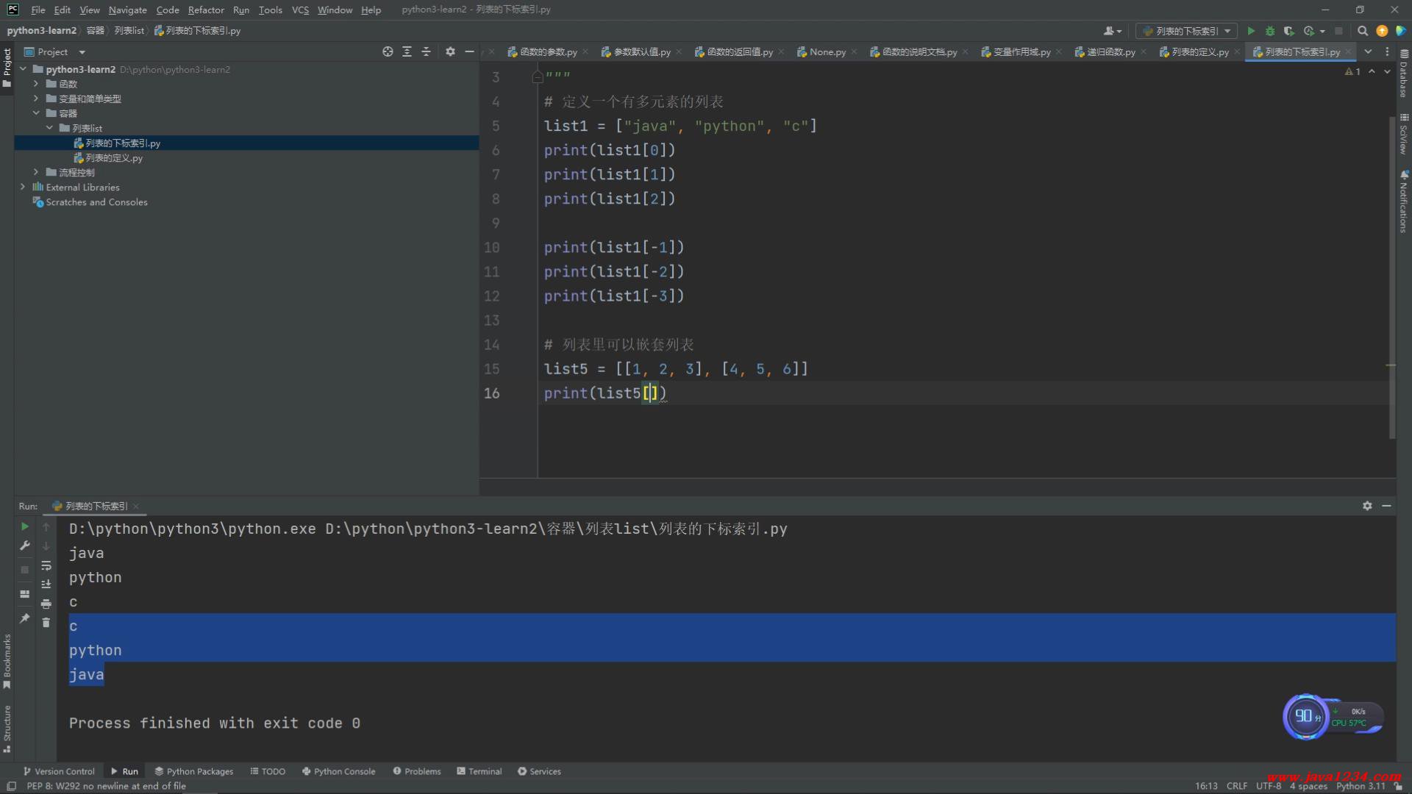Collapse the 列表list folder

click(49, 128)
